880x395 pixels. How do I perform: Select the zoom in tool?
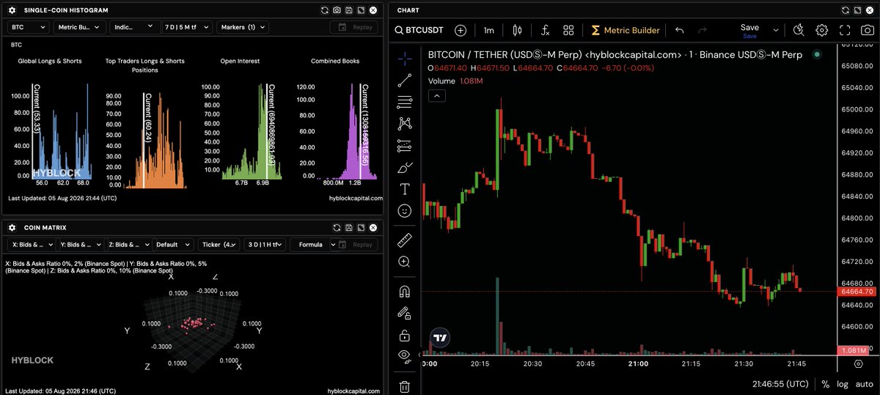(x=404, y=262)
